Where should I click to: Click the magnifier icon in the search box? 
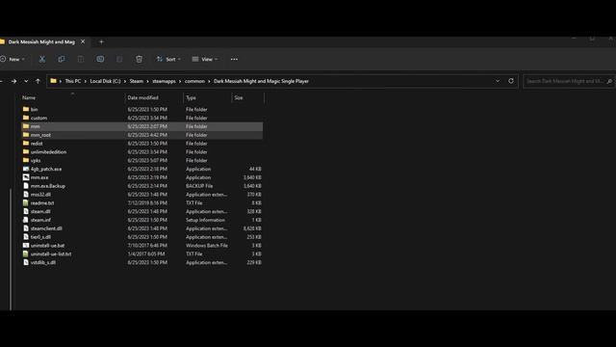pos(609,81)
